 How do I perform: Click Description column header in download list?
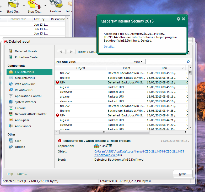[58, 19]
